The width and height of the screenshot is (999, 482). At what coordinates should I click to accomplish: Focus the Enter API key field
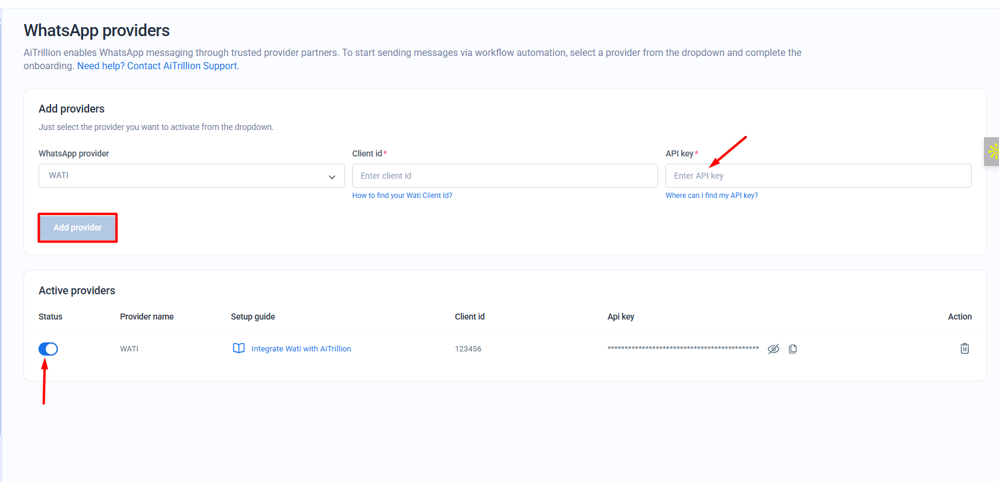tap(818, 176)
